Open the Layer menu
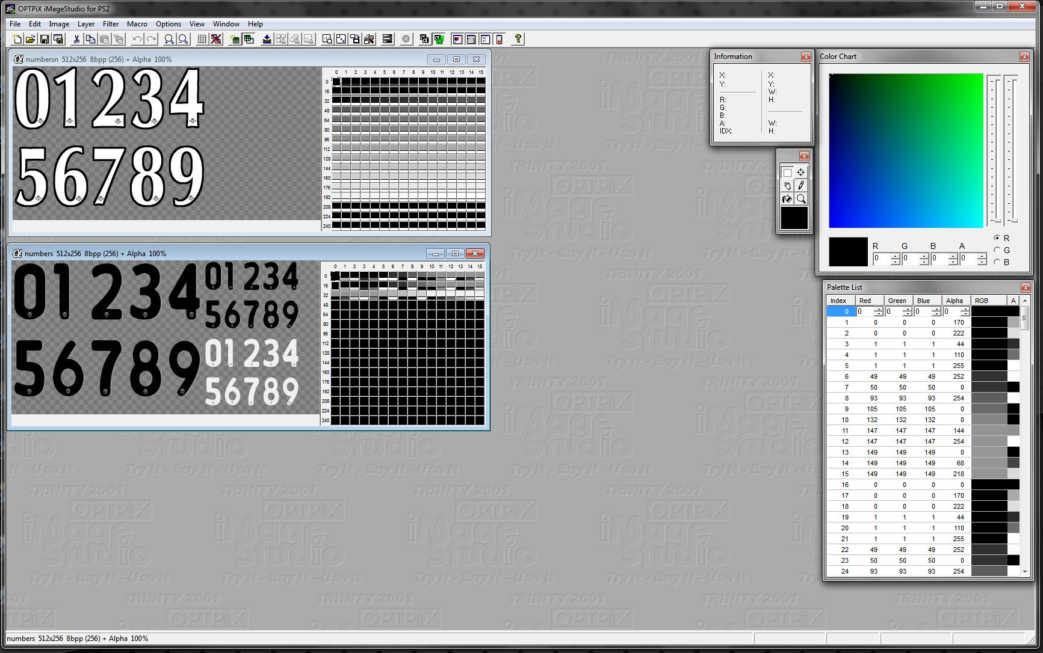The width and height of the screenshot is (1043, 653). click(x=86, y=24)
